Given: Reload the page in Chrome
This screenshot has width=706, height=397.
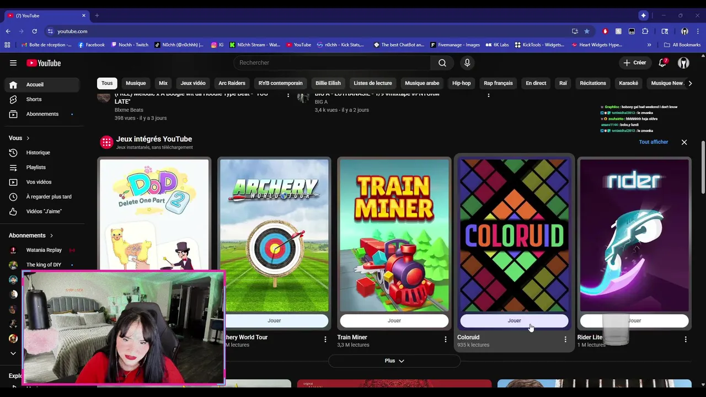Looking at the screenshot, I should (34, 31).
